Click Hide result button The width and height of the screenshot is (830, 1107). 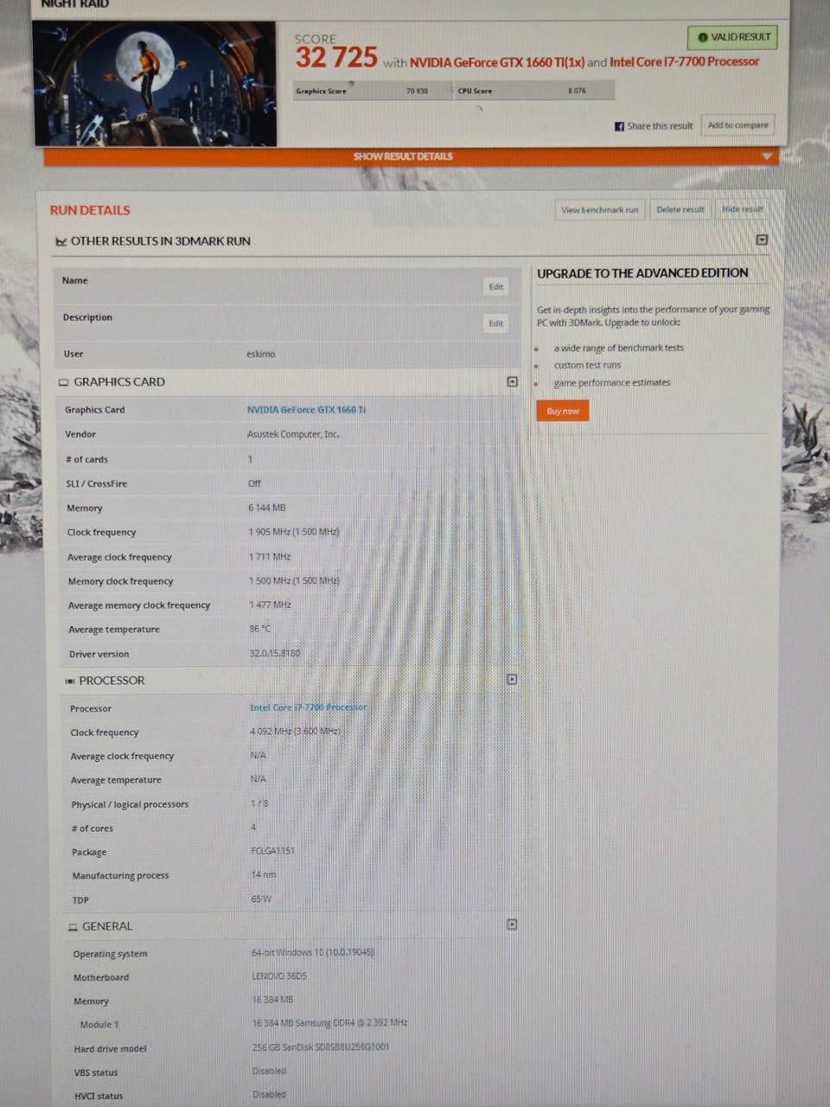click(742, 209)
